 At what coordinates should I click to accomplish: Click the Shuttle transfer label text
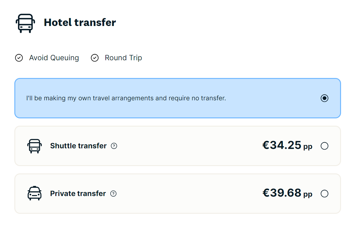(78, 146)
